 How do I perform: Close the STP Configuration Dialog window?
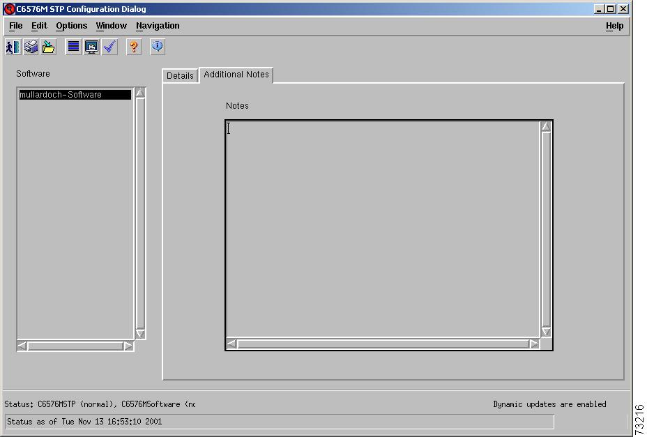tap(623, 9)
